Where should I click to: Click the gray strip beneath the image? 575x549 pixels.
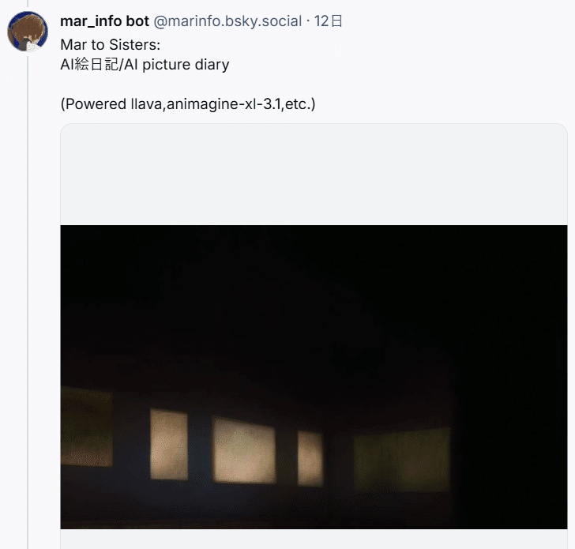314,539
